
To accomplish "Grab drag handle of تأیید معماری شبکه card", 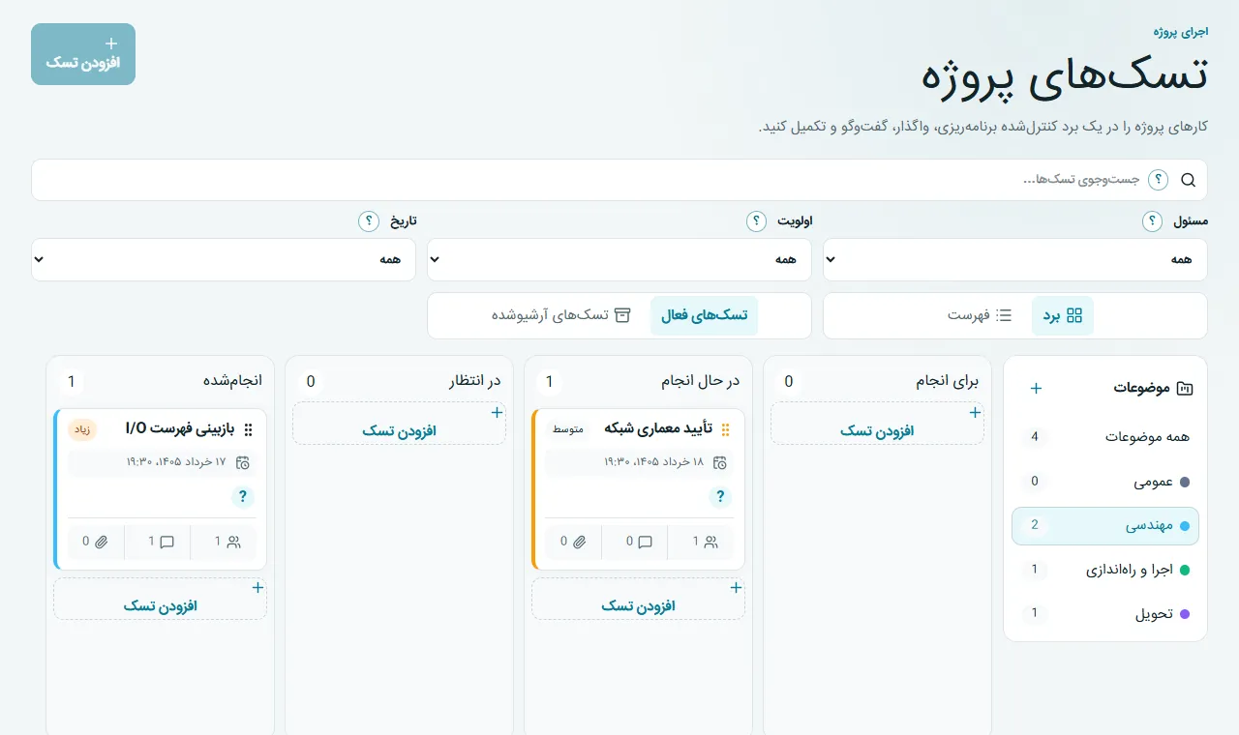I will pos(726,429).
